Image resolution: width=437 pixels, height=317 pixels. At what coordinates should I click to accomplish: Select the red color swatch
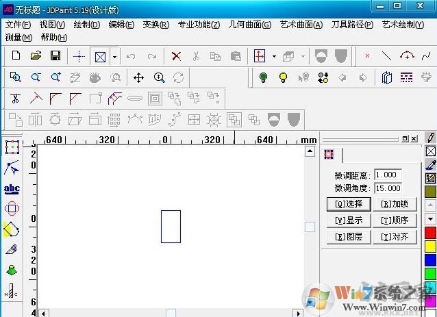[x=430, y=232]
